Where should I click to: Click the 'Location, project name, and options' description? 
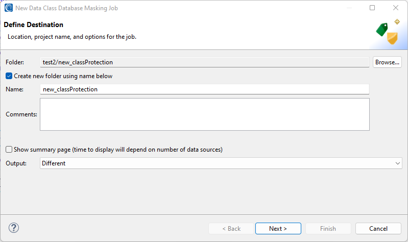pos(72,37)
